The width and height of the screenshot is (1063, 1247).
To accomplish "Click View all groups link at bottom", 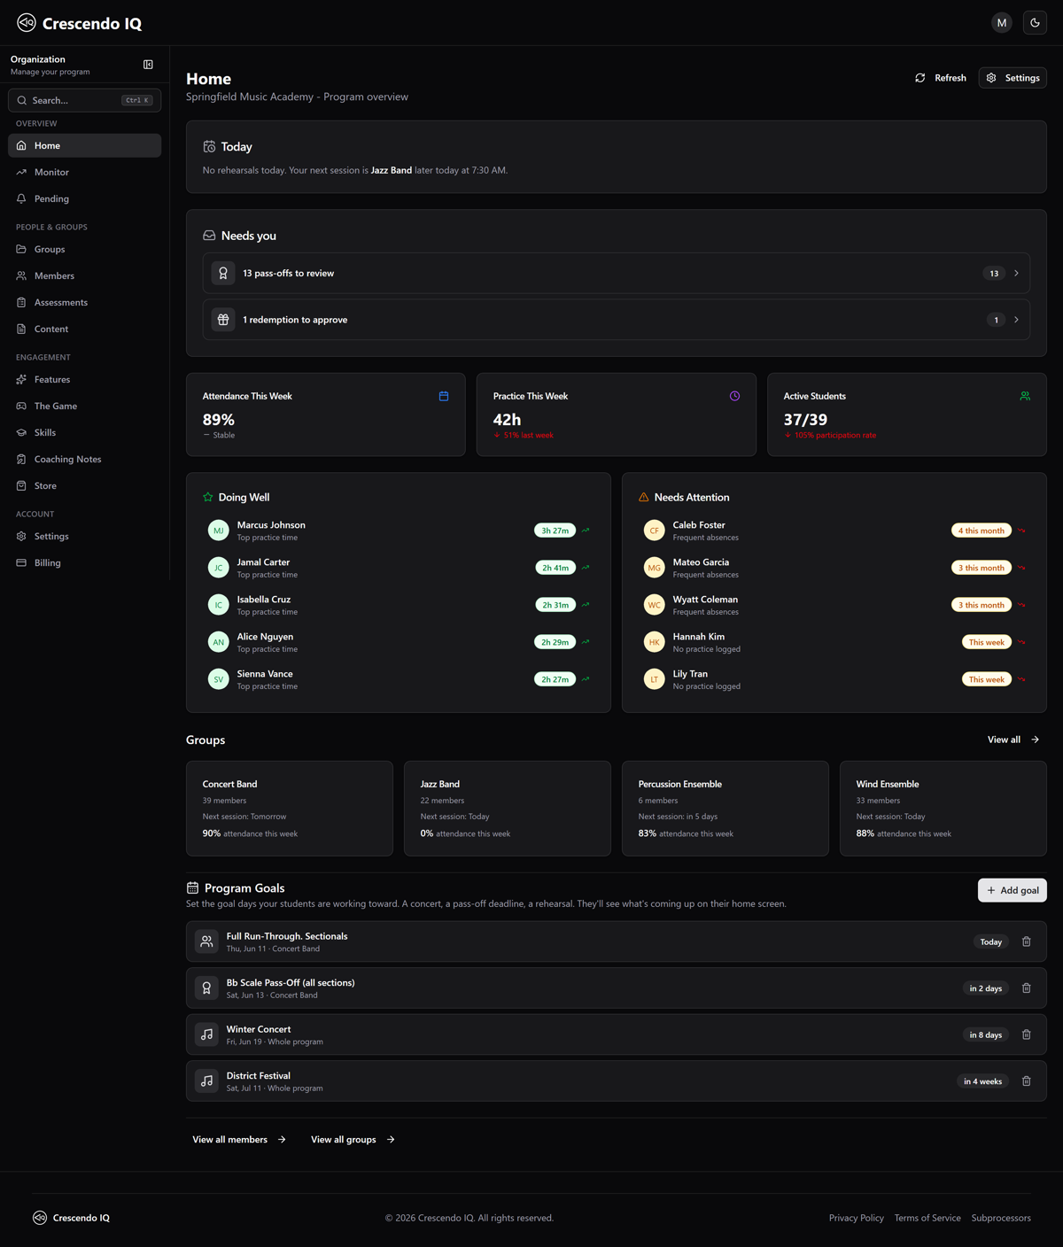I will click(x=353, y=1140).
